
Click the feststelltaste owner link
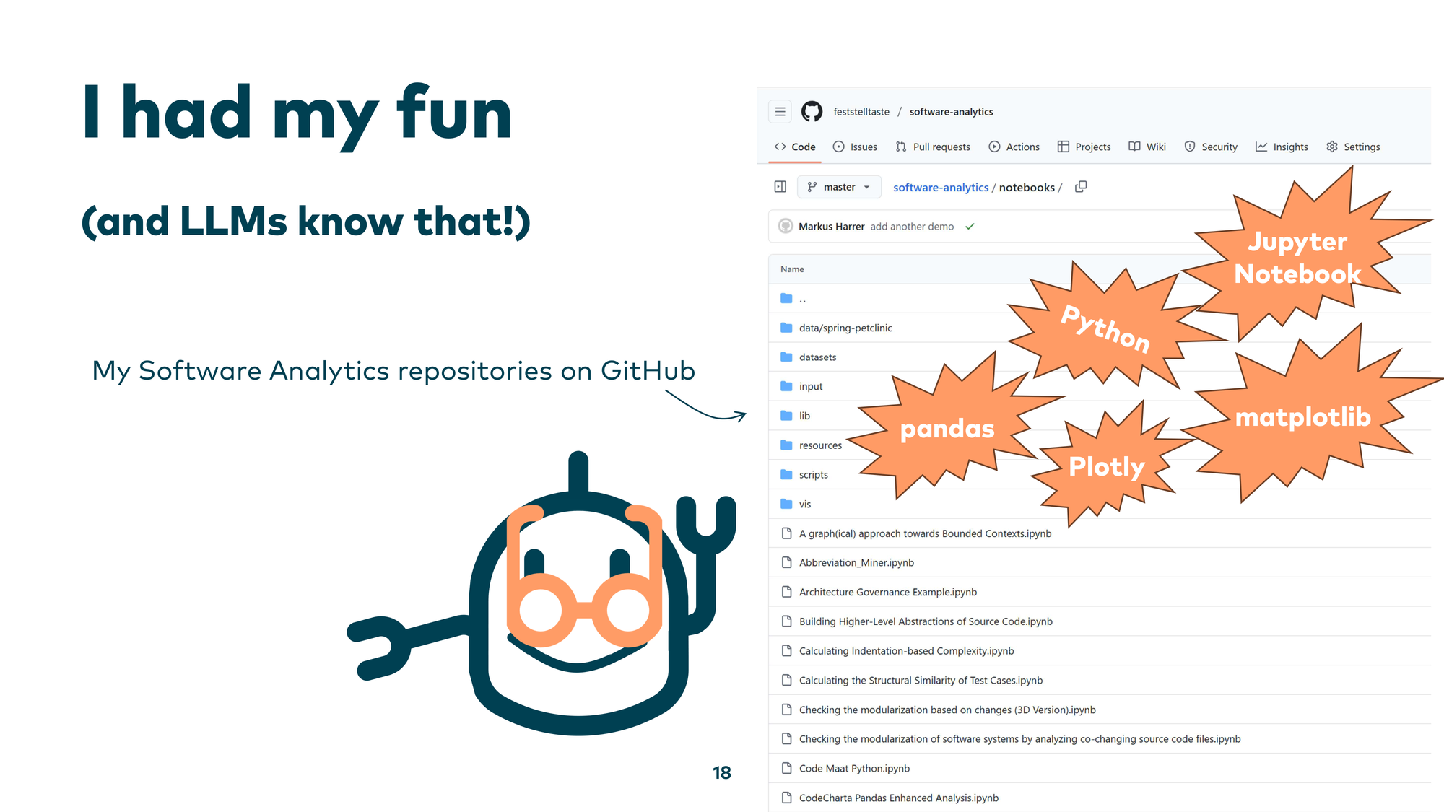pos(861,112)
